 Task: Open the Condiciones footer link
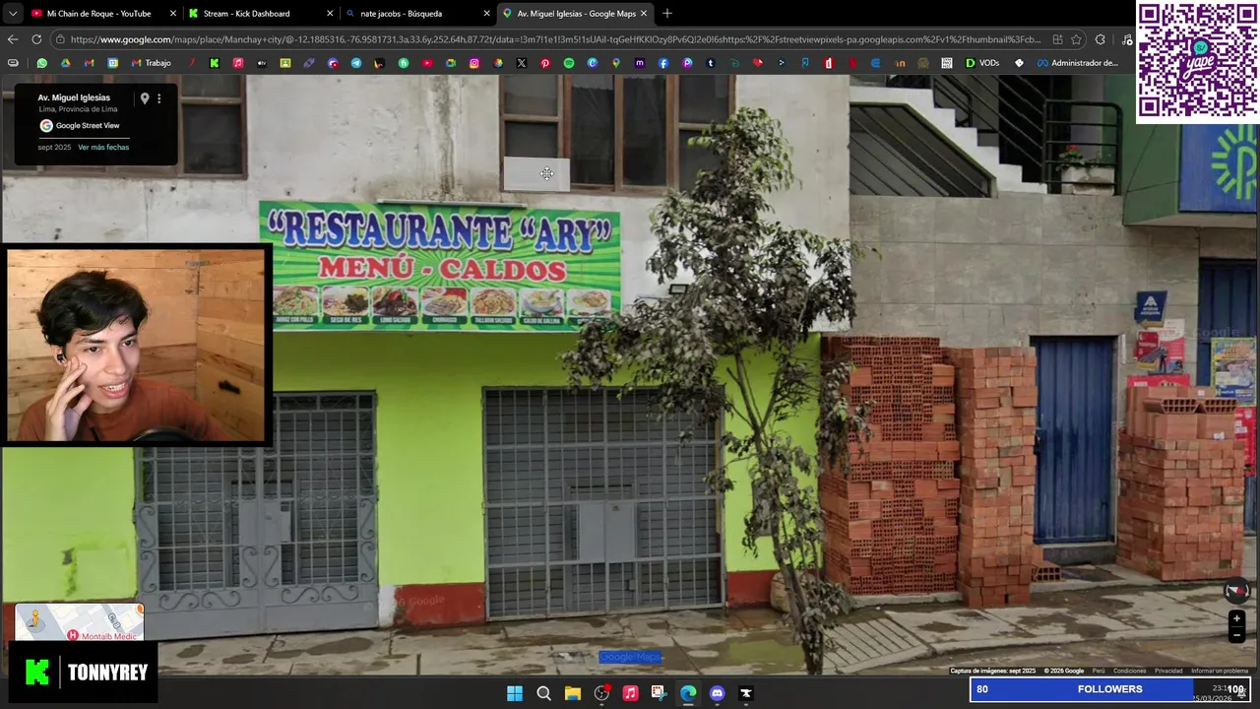(x=1129, y=671)
